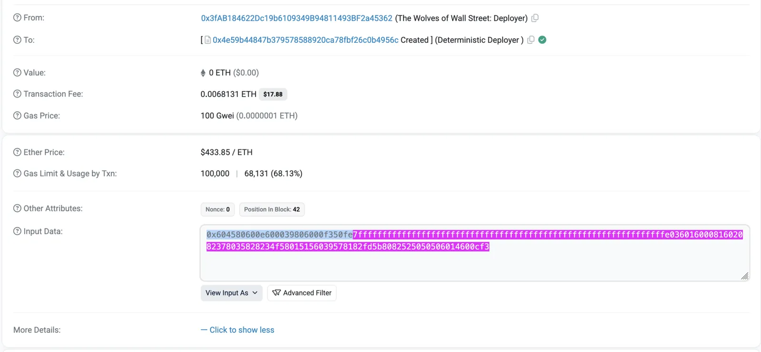Click the Position In Block: 42 badge
761x352 pixels.
(x=272, y=209)
